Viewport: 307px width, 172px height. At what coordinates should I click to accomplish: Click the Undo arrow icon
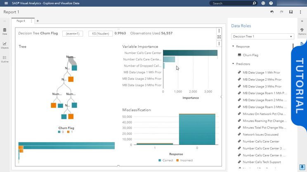click(x=272, y=12)
